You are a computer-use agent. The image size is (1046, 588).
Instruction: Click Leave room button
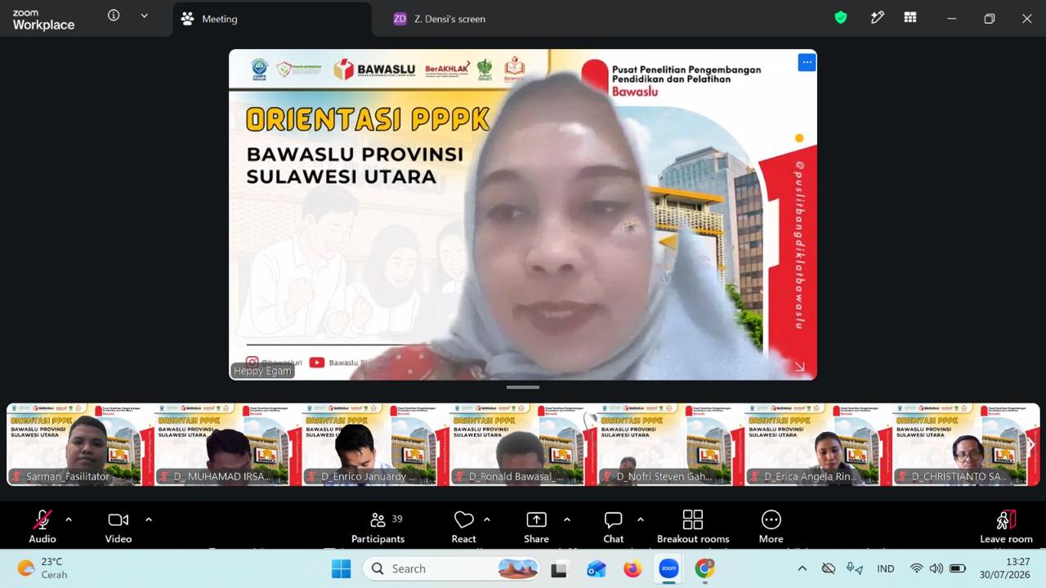point(1006,526)
